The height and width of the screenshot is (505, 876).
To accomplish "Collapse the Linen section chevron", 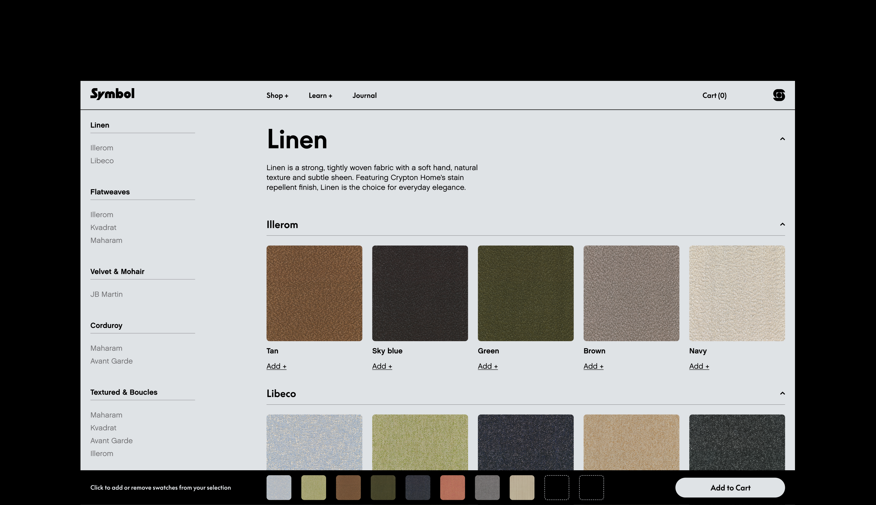I will [782, 139].
